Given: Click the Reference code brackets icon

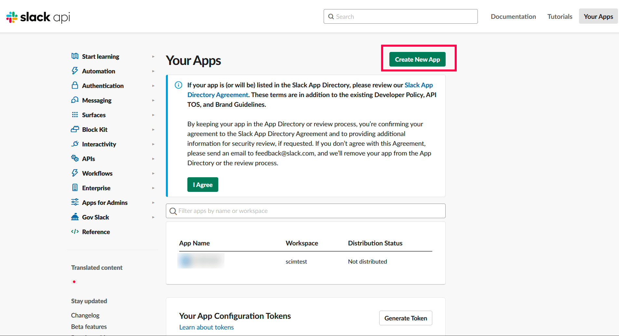Looking at the screenshot, I should 75,231.
